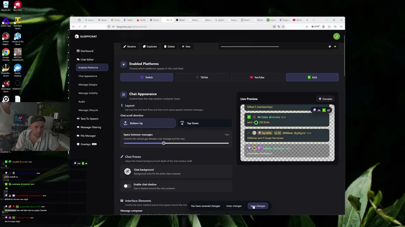Open Teamfight Tactics desktop shortcut
Screen dimensions: 405x227
17,23
